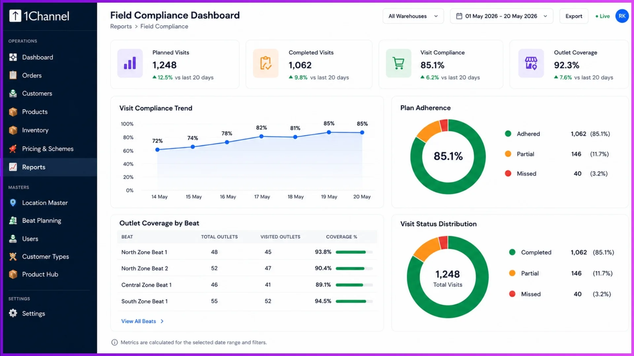The image size is (634, 356).
Task: Click the Location Master pin icon
Action: tap(13, 203)
